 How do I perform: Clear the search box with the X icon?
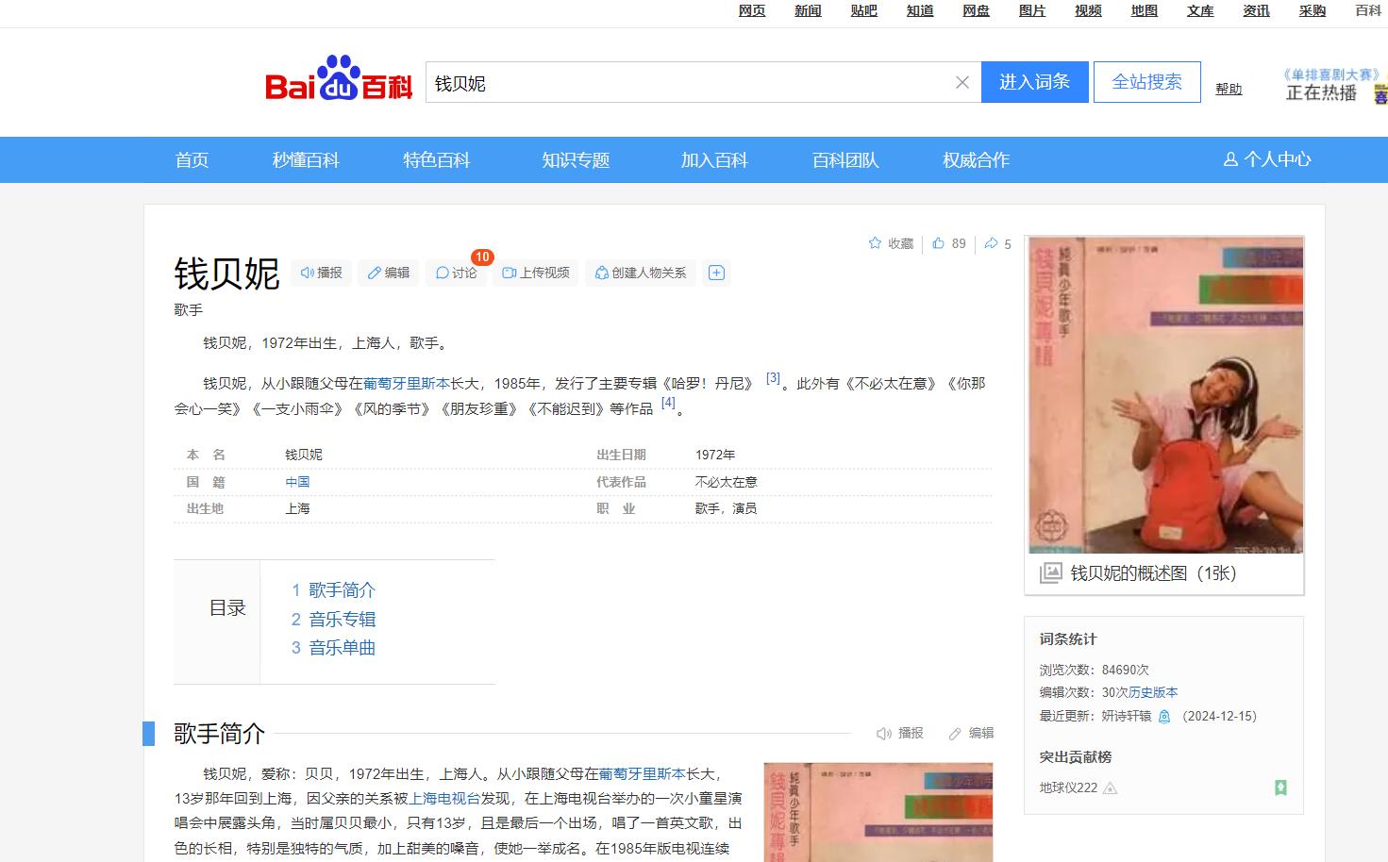(x=962, y=83)
